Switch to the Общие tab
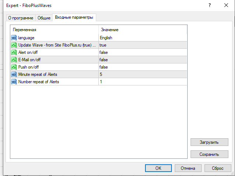 (44, 18)
